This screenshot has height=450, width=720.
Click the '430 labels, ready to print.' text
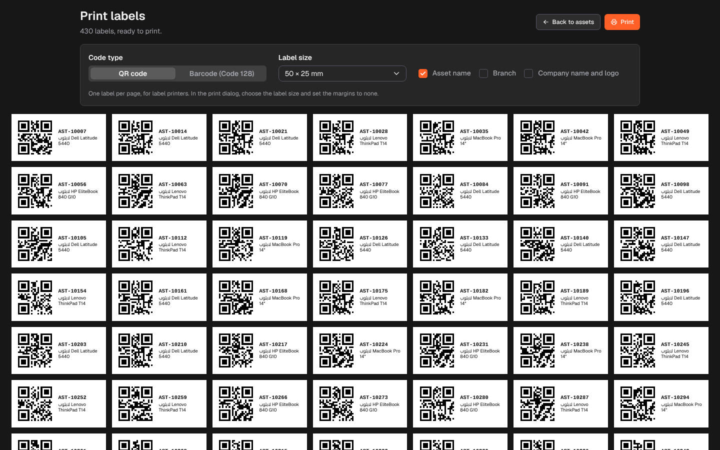pyautogui.click(x=121, y=31)
